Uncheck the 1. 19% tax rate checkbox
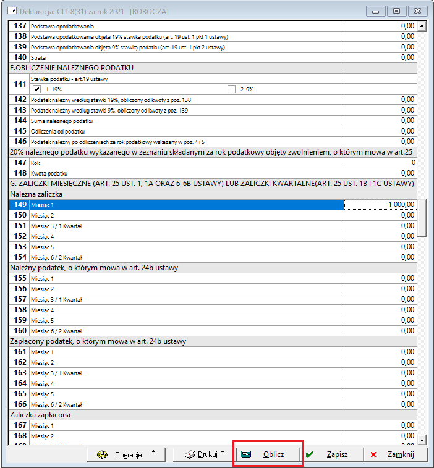Screen dimensions: 434x468 point(36,89)
